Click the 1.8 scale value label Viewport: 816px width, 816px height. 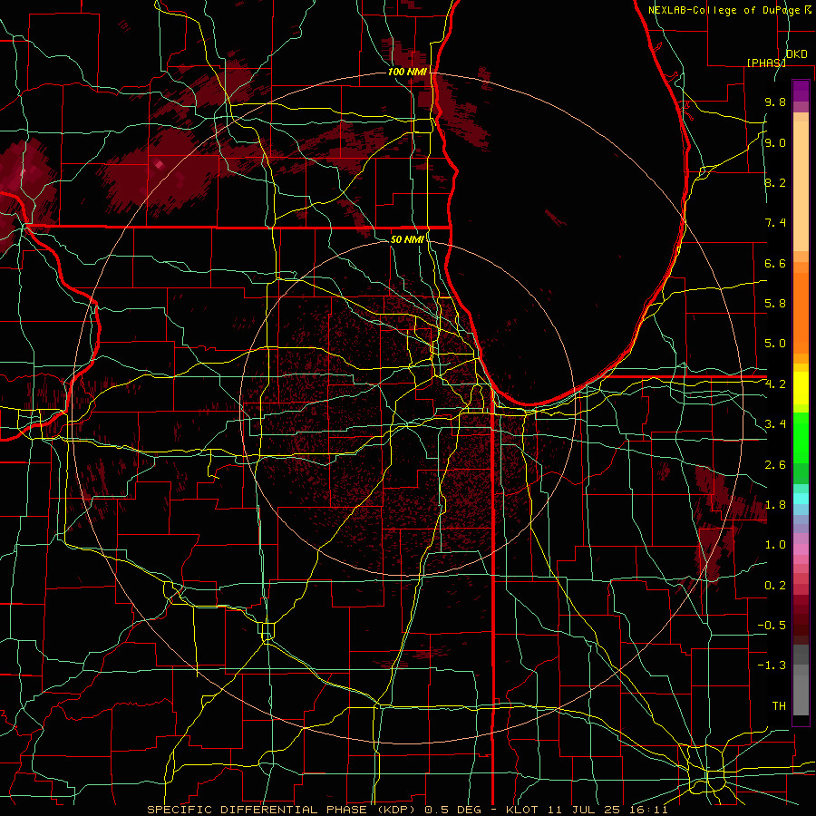pyautogui.click(x=775, y=505)
